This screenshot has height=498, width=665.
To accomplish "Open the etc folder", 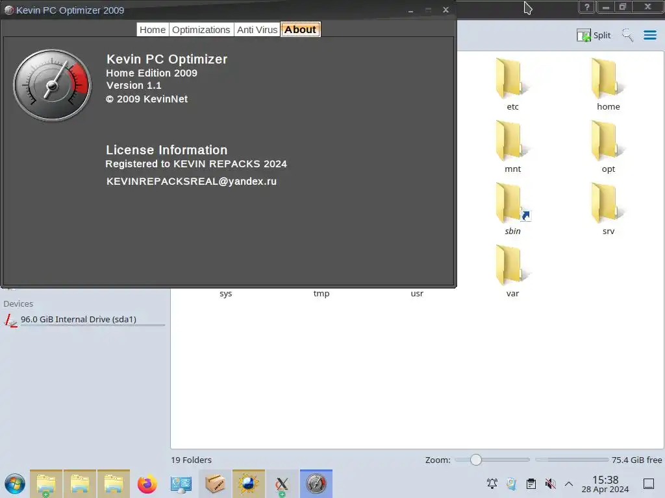I will (x=512, y=84).
